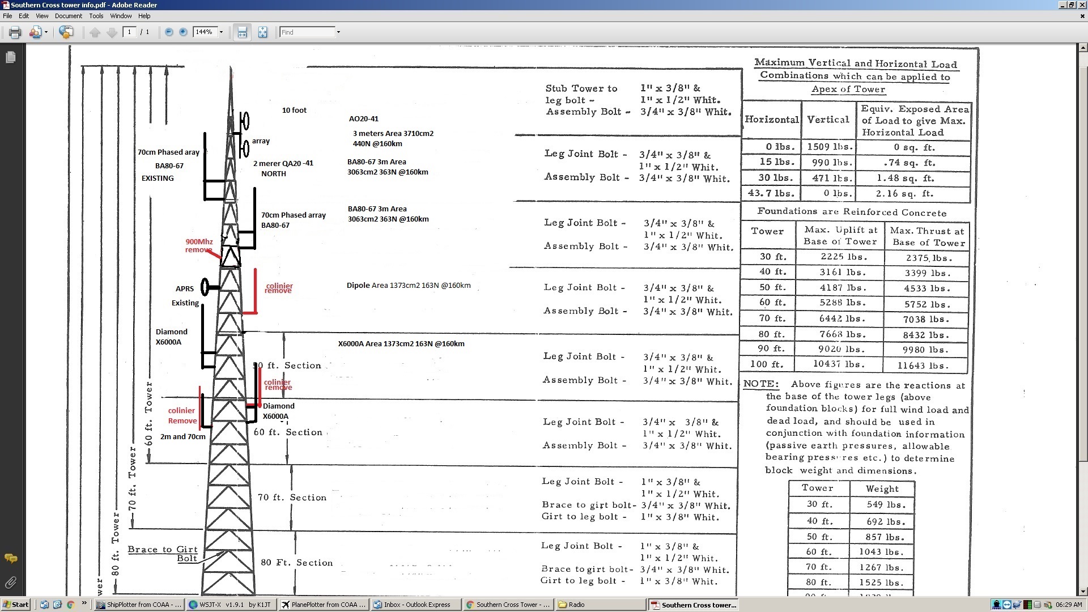This screenshot has width=1088, height=612.
Task: Switch to Inbox - Outlook Express taskbar button
Action: (x=415, y=605)
